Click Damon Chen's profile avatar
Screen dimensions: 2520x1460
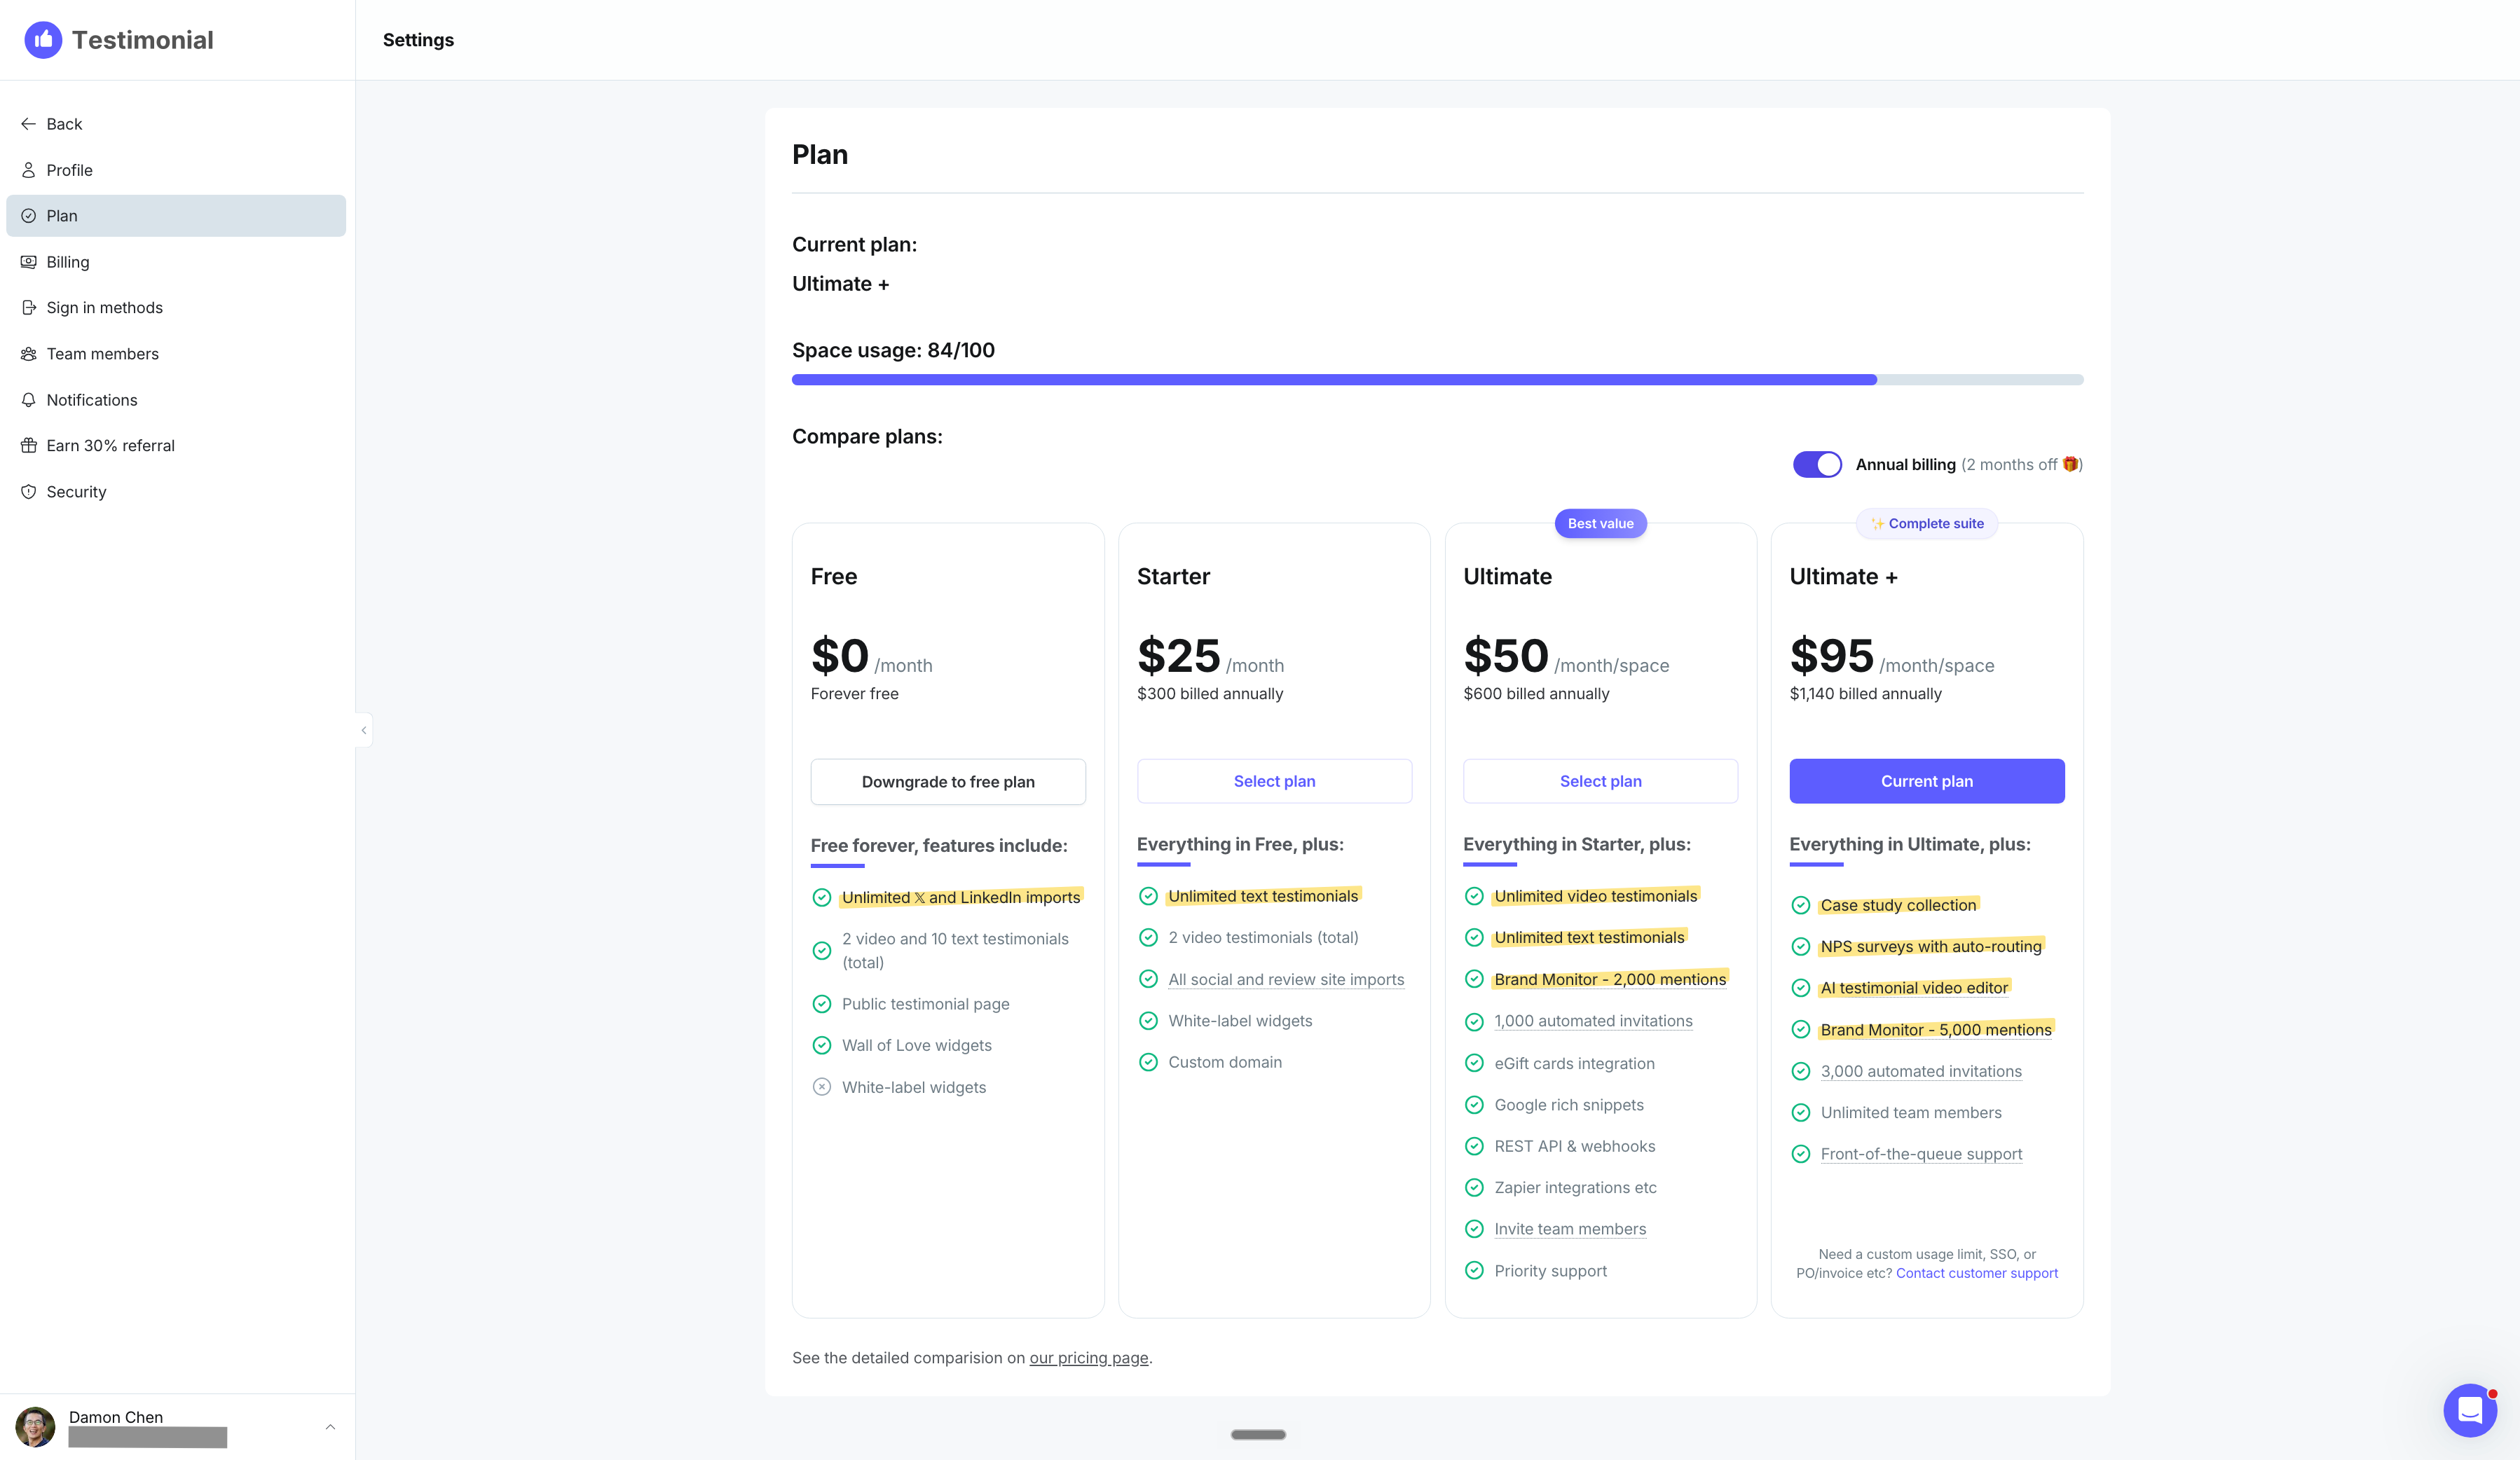(36, 1427)
